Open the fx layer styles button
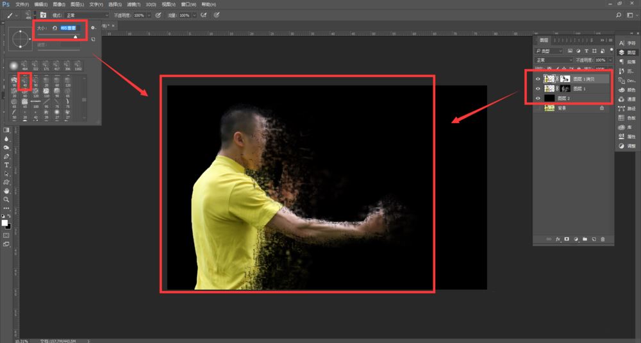The image size is (641, 343). pos(558,238)
